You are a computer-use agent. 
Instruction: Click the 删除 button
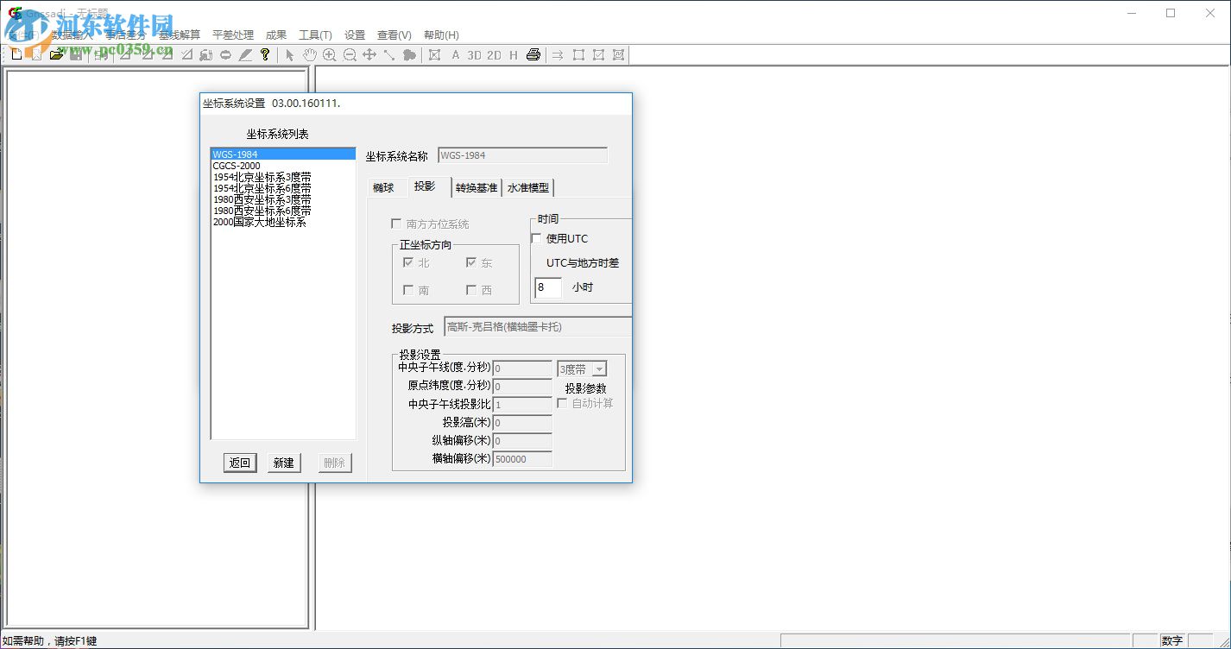(x=335, y=463)
